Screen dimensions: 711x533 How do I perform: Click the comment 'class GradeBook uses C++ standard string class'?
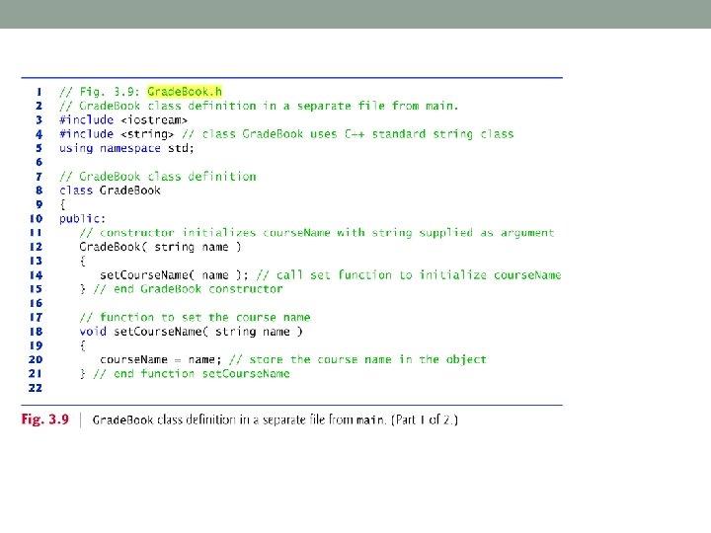click(357, 134)
